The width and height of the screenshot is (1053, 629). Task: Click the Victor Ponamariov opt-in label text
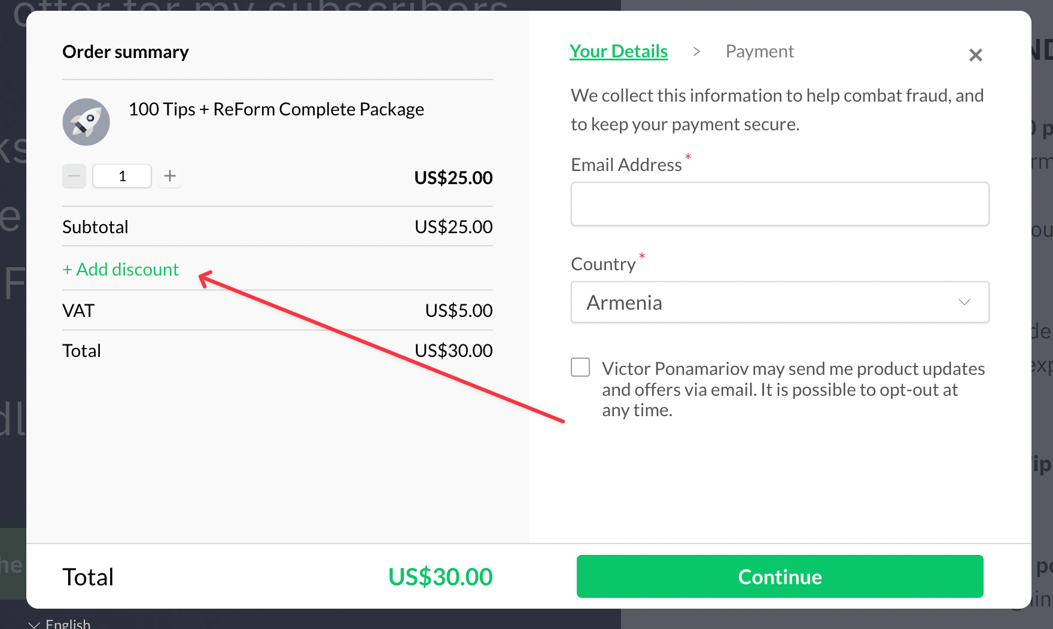pyautogui.click(x=793, y=389)
